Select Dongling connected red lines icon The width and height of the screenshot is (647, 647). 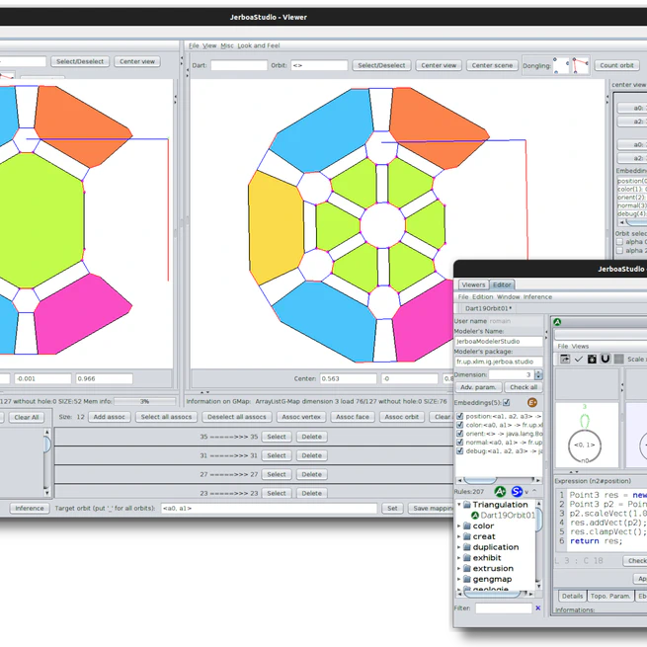click(x=581, y=65)
